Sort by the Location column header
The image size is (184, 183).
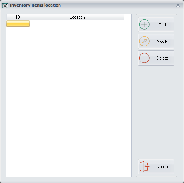coord(77,17)
